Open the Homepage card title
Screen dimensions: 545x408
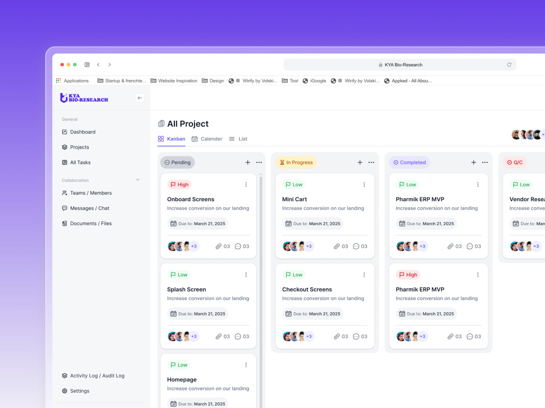tap(182, 380)
